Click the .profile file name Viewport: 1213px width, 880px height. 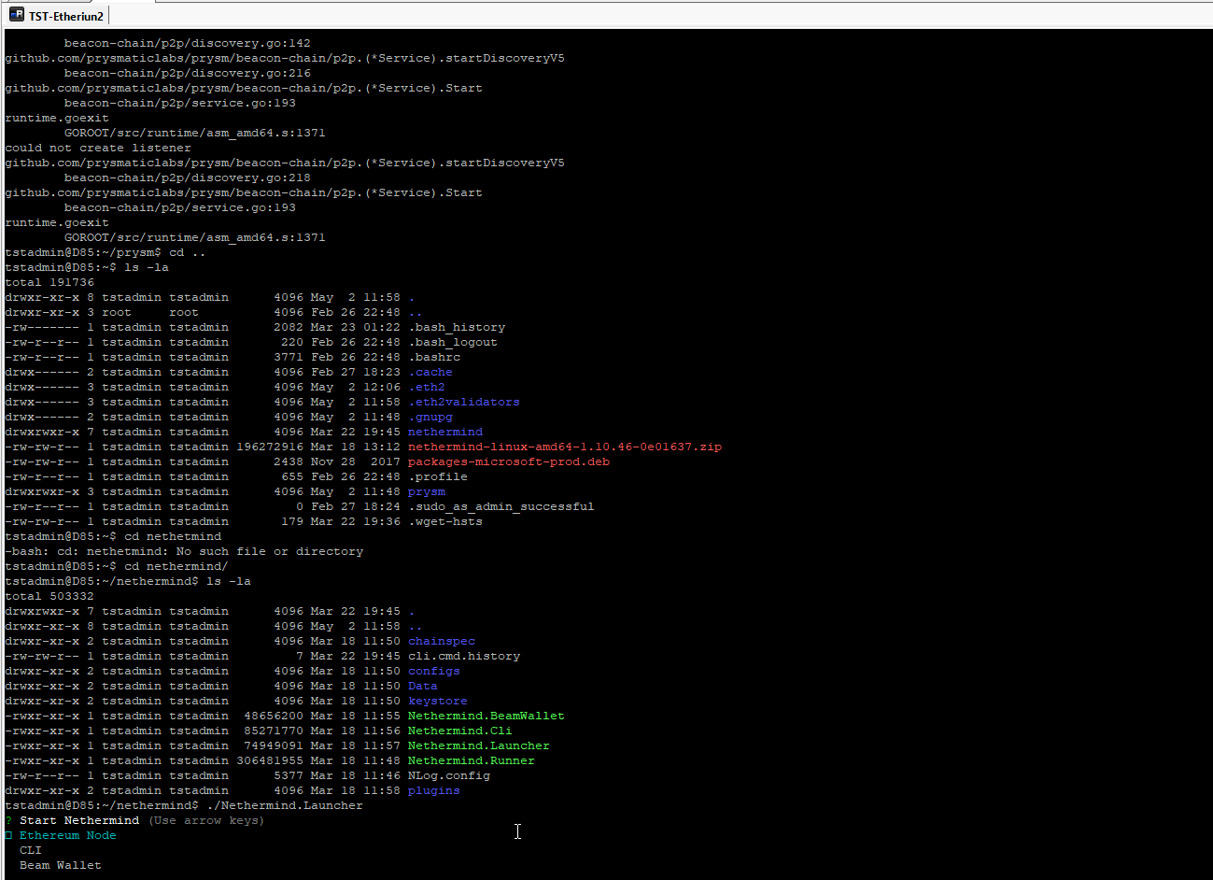tap(438, 476)
